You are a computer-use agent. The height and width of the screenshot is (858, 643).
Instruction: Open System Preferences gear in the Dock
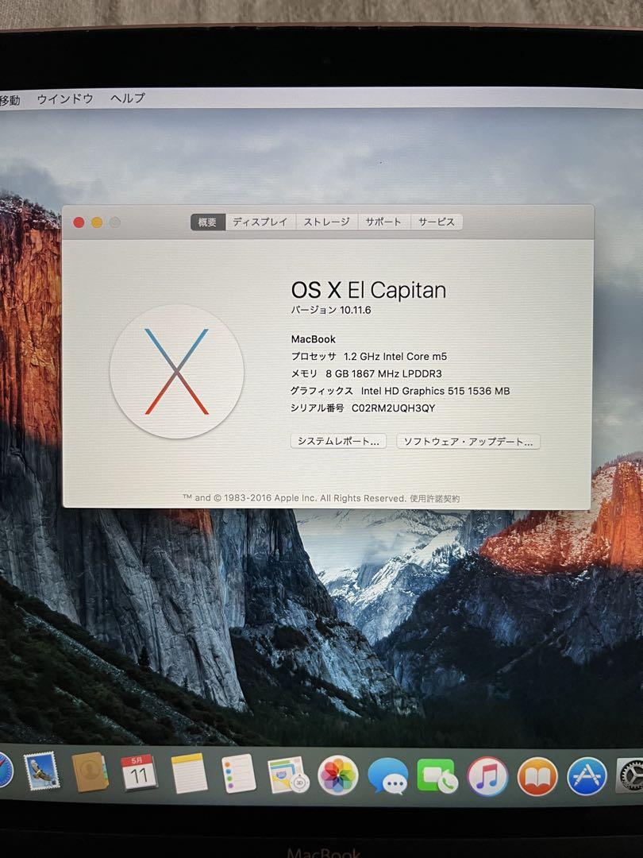coord(630,775)
